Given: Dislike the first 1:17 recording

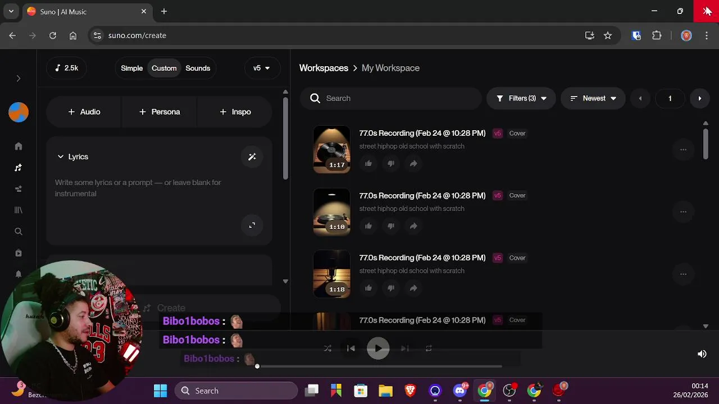Looking at the screenshot, I should pos(391,163).
